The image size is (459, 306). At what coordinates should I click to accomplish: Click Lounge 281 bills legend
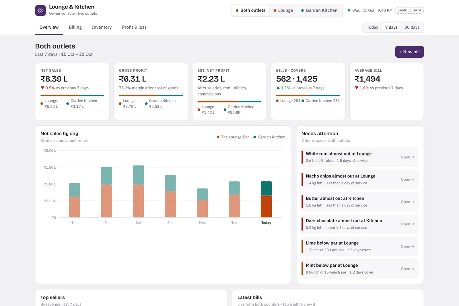click(x=288, y=101)
